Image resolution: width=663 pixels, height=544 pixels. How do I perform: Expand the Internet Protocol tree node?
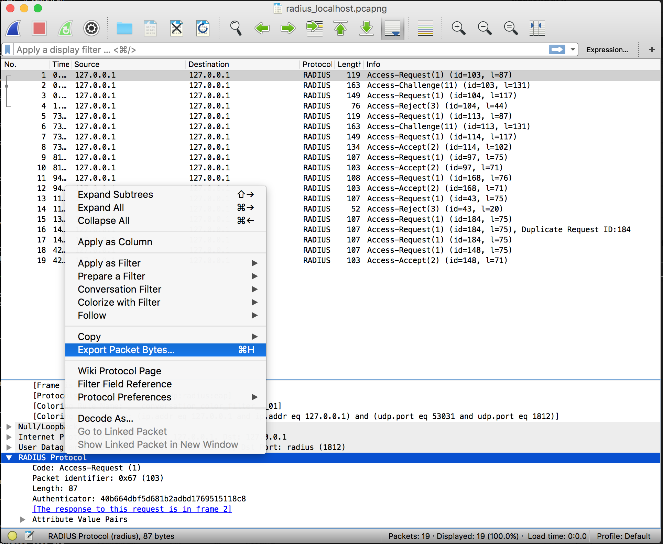tap(9, 437)
